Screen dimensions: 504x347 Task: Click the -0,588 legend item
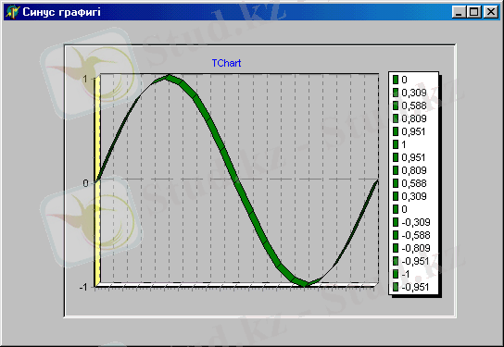(x=411, y=235)
